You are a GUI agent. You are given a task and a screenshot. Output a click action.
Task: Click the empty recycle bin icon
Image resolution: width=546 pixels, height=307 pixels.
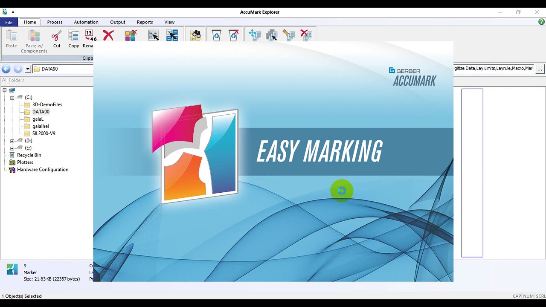[x=233, y=35]
